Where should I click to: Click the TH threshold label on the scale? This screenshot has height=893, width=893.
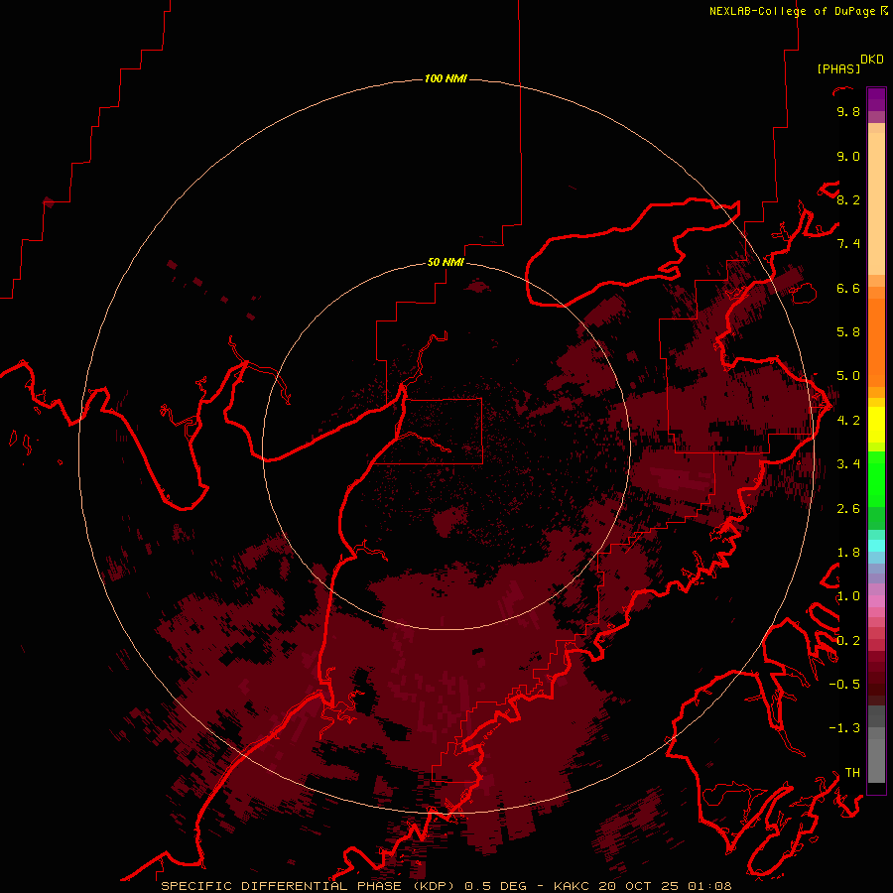pos(852,773)
